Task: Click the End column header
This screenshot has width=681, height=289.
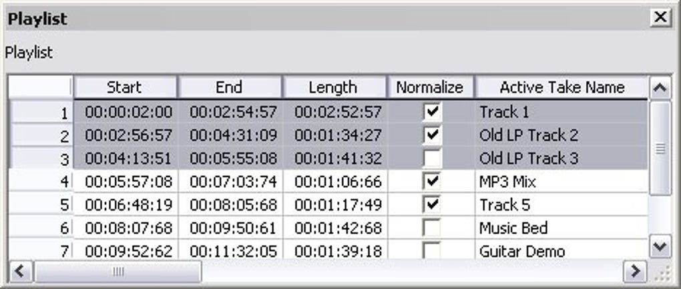Action: 229,87
